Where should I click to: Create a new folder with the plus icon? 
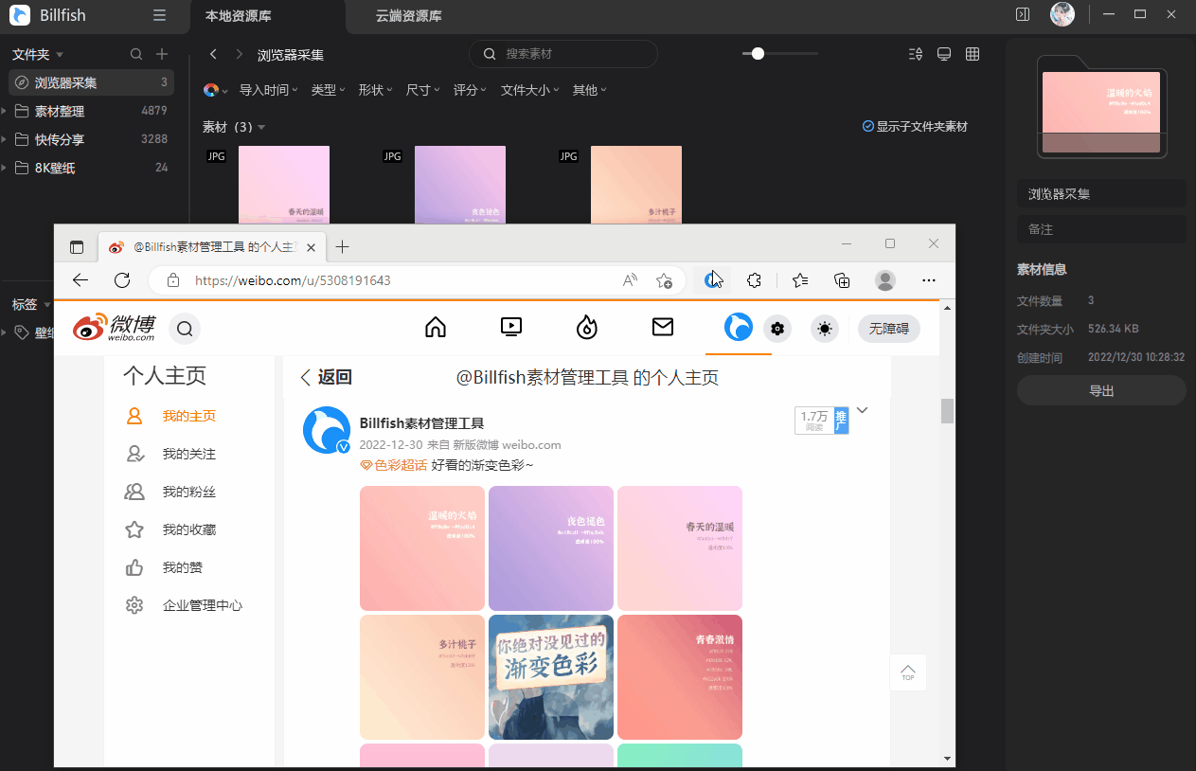pyautogui.click(x=161, y=54)
